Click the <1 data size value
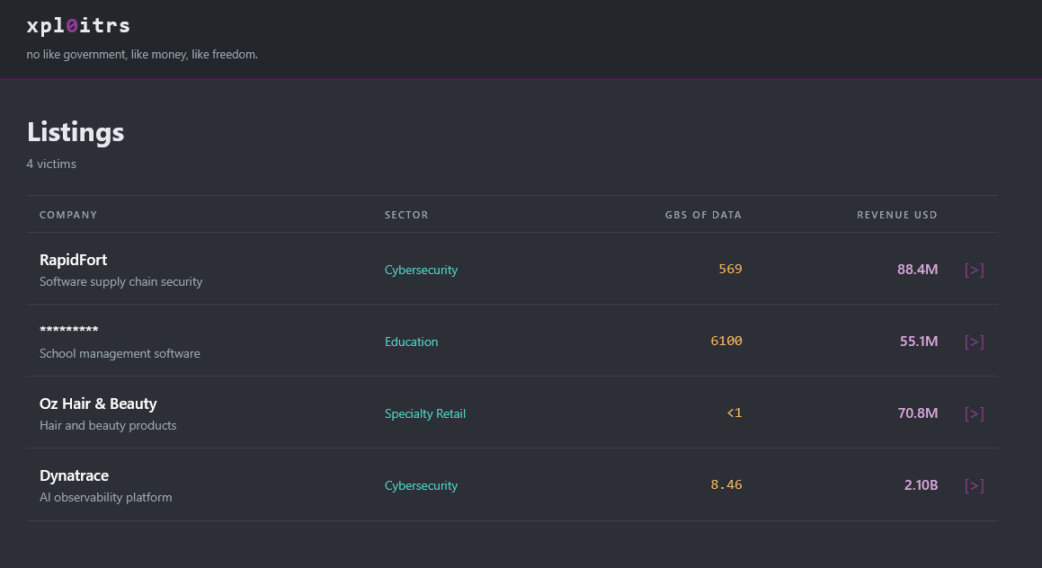 tap(735, 413)
